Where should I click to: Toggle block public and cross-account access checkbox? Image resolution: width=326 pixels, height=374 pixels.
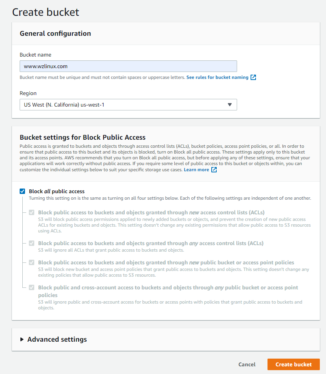[x=32, y=287]
